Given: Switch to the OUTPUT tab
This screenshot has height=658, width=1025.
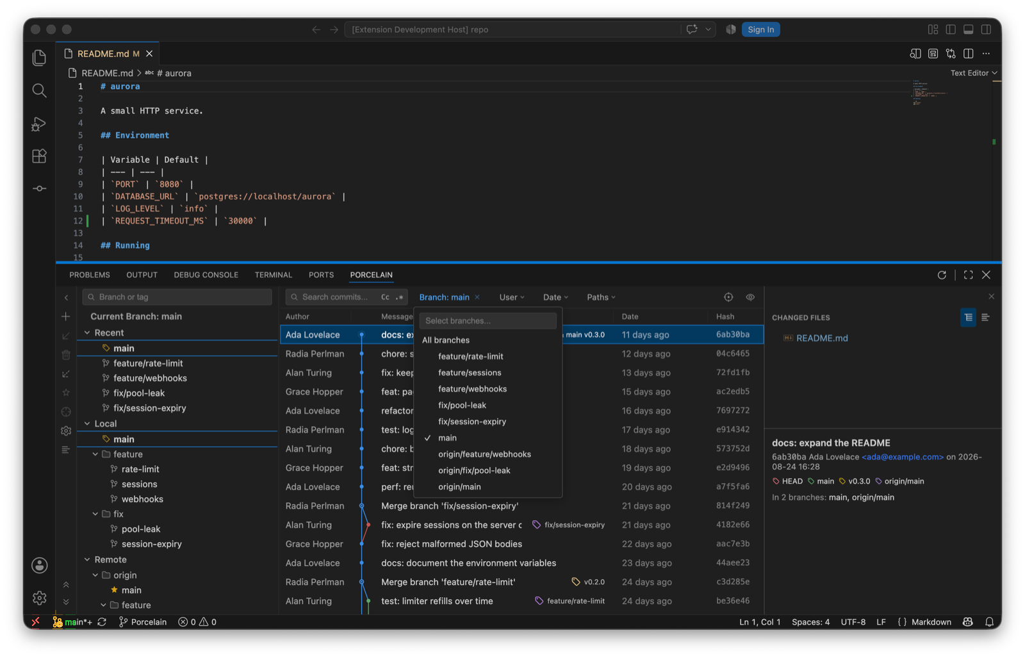Looking at the screenshot, I should click(142, 275).
